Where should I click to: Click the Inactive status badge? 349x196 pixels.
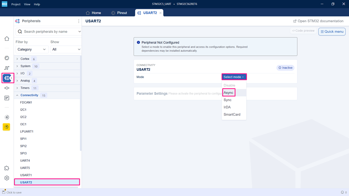click(285, 68)
